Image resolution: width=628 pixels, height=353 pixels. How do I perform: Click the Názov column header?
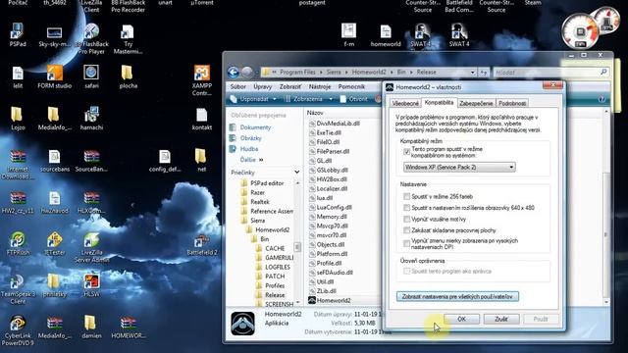[315, 114]
